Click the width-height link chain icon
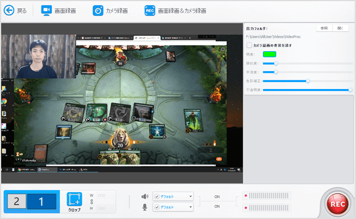The width and height of the screenshot is (356, 219). point(92,202)
